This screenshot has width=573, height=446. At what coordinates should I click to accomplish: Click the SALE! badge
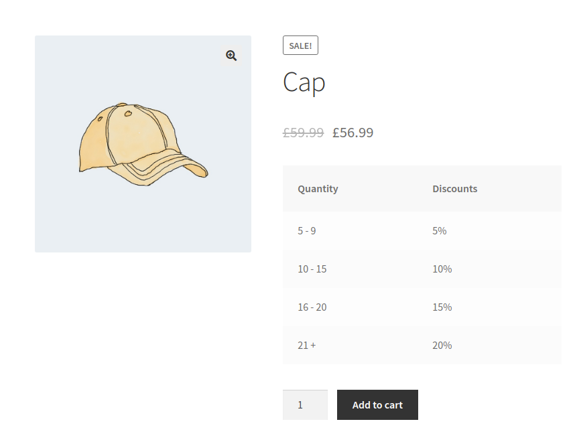pos(300,46)
